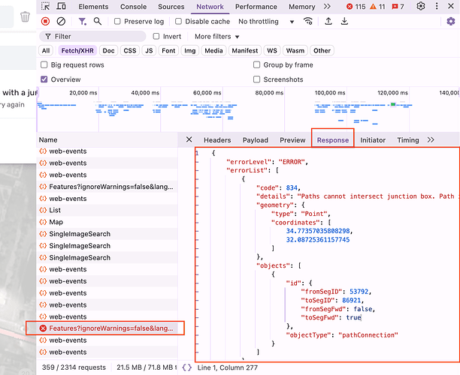Image resolution: width=460 pixels, height=375 pixels.
Task: Open the Headers tab
Action: pos(217,140)
